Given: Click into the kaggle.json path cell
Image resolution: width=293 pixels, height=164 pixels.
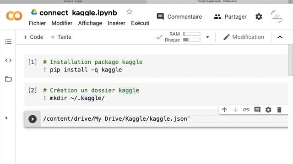Looking at the screenshot, I should (x=117, y=119).
